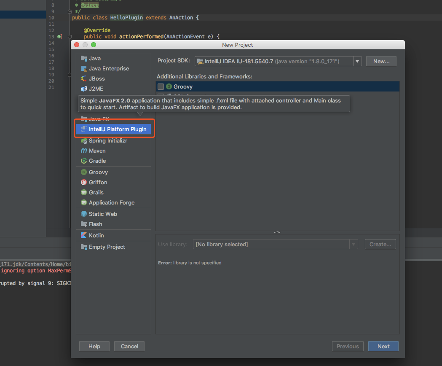The image size is (442, 366).
Task: Click the Flash folder icon
Action: click(x=84, y=224)
